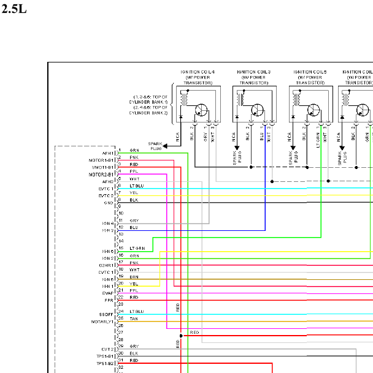Click the SPARK PLUG arrowhead below Ignition Coil 3
This screenshot has width=373, height=373.
[237, 148]
